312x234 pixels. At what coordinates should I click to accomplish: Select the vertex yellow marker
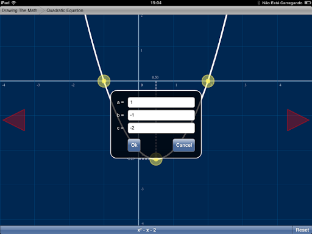(x=156, y=159)
